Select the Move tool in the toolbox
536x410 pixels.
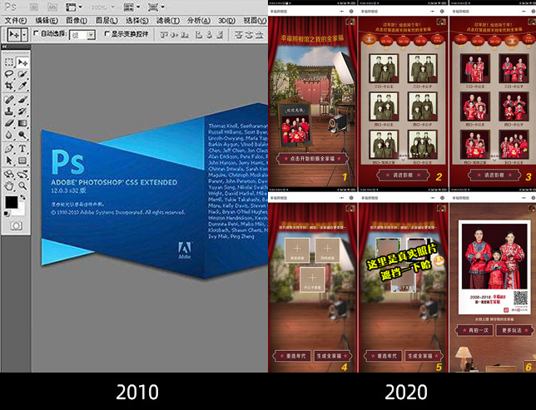(22, 63)
